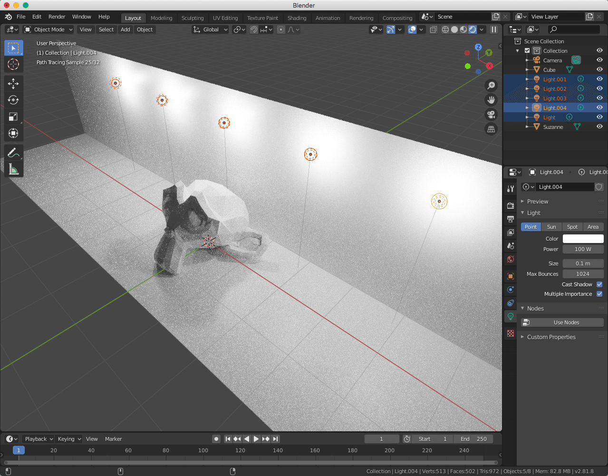Activate the Annotate pencil tool
The width and height of the screenshot is (608, 476).
[13, 153]
